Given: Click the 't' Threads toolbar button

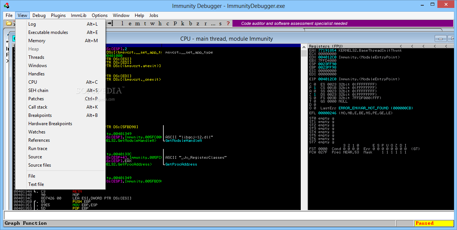Looking at the screenshot, I should 145,23.
